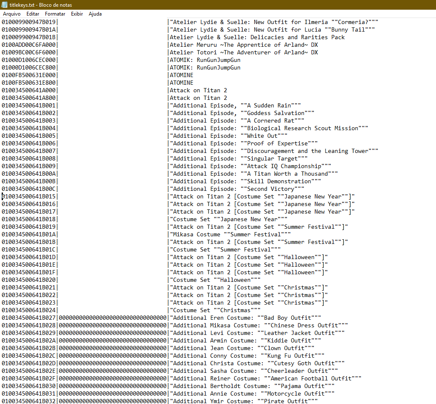Viewport: 436px width, 404px height.
Task: Click the Notepad icon in title bar
Action: [5, 5]
